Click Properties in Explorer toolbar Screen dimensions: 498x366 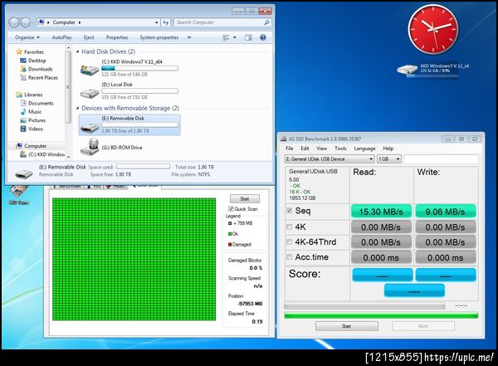[x=117, y=37]
